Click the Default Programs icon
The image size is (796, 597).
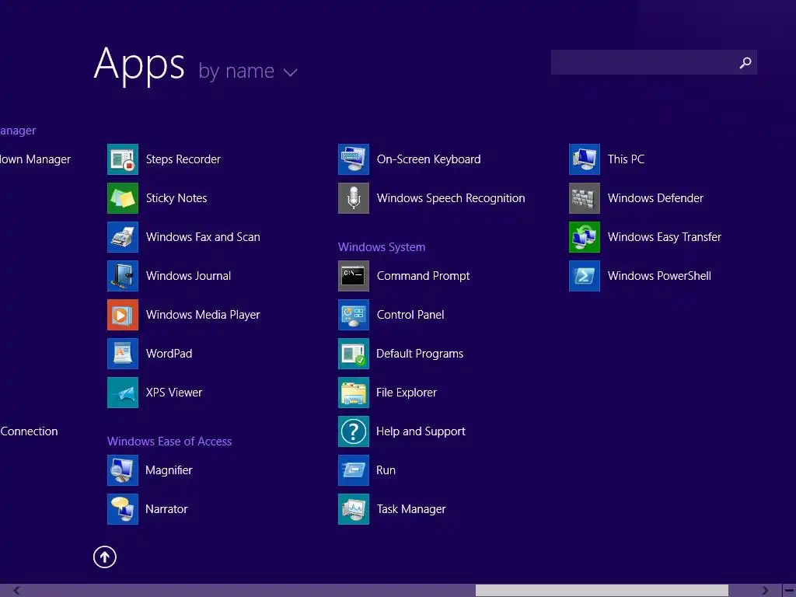click(354, 354)
